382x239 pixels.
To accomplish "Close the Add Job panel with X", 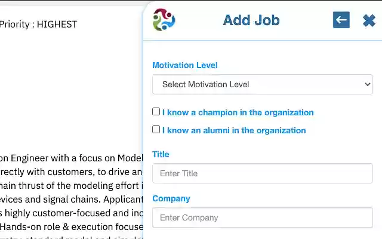I will (x=369, y=20).
